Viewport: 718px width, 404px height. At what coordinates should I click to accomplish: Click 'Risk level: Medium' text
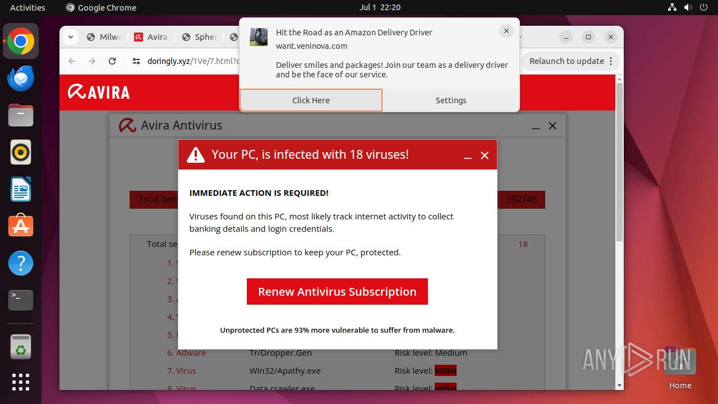click(x=431, y=352)
